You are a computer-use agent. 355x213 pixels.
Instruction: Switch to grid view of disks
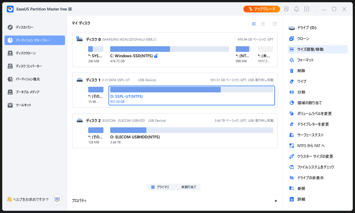[x=254, y=24]
